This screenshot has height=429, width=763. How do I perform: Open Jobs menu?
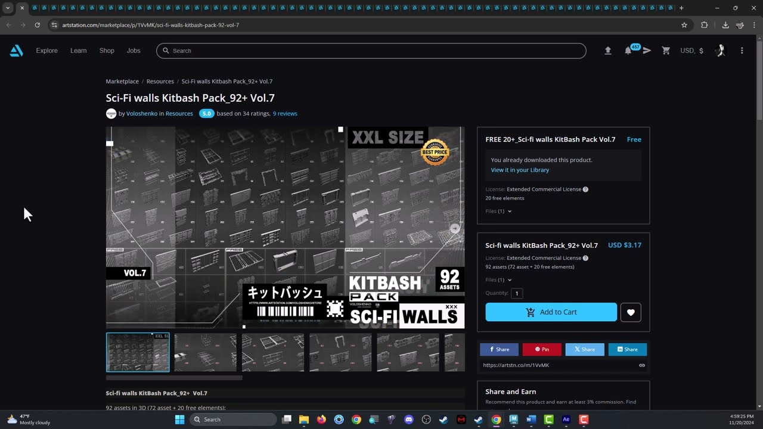click(x=134, y=51)
